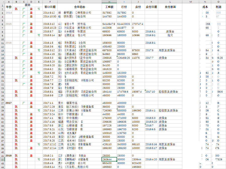Click the 年份 header cell
The width and height of the screenshot is (226, 169).
pos(9,7)
